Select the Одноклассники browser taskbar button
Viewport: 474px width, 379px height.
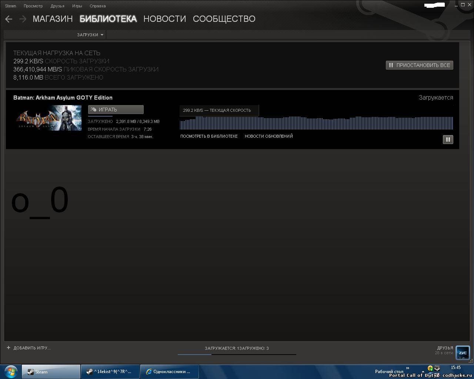click(x=170, y=372)
